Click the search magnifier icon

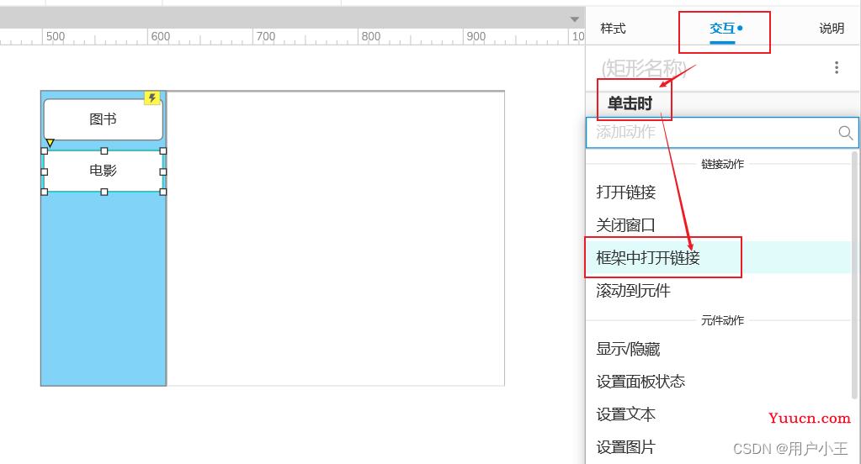(845, 132)
